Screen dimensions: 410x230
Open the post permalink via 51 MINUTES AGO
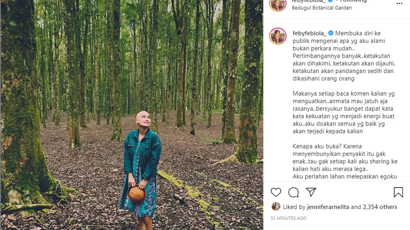click(288, 218)
